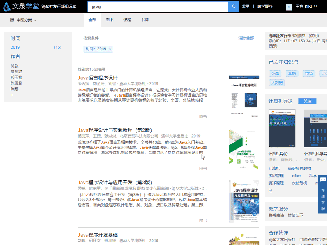
Task: Open the 教师认证 link
Action: 295,215
